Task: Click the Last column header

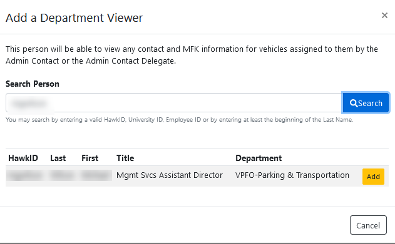Action: [x=58, y=158]
